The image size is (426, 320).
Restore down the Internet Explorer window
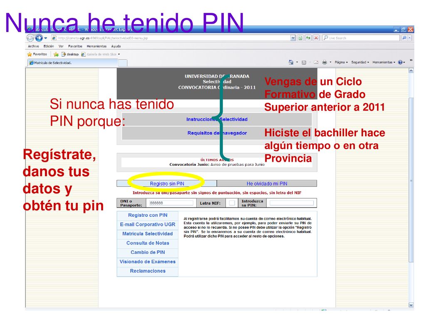tap(404, 30)
